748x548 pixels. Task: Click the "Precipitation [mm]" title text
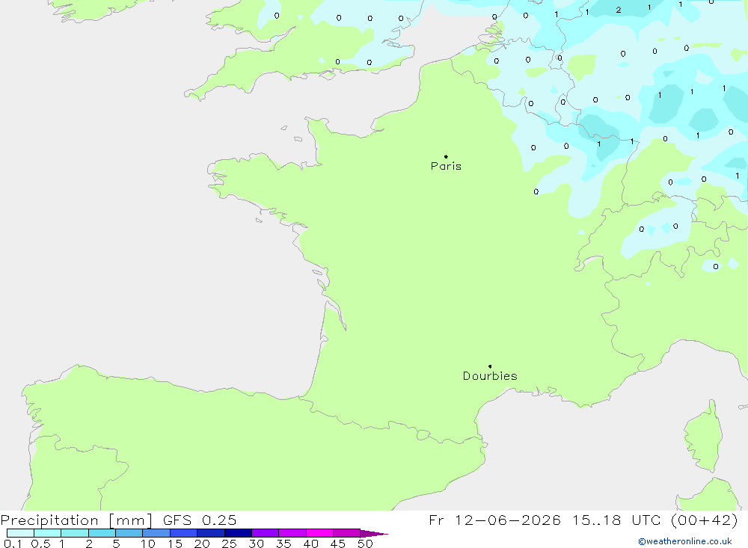tap(76, 520)
